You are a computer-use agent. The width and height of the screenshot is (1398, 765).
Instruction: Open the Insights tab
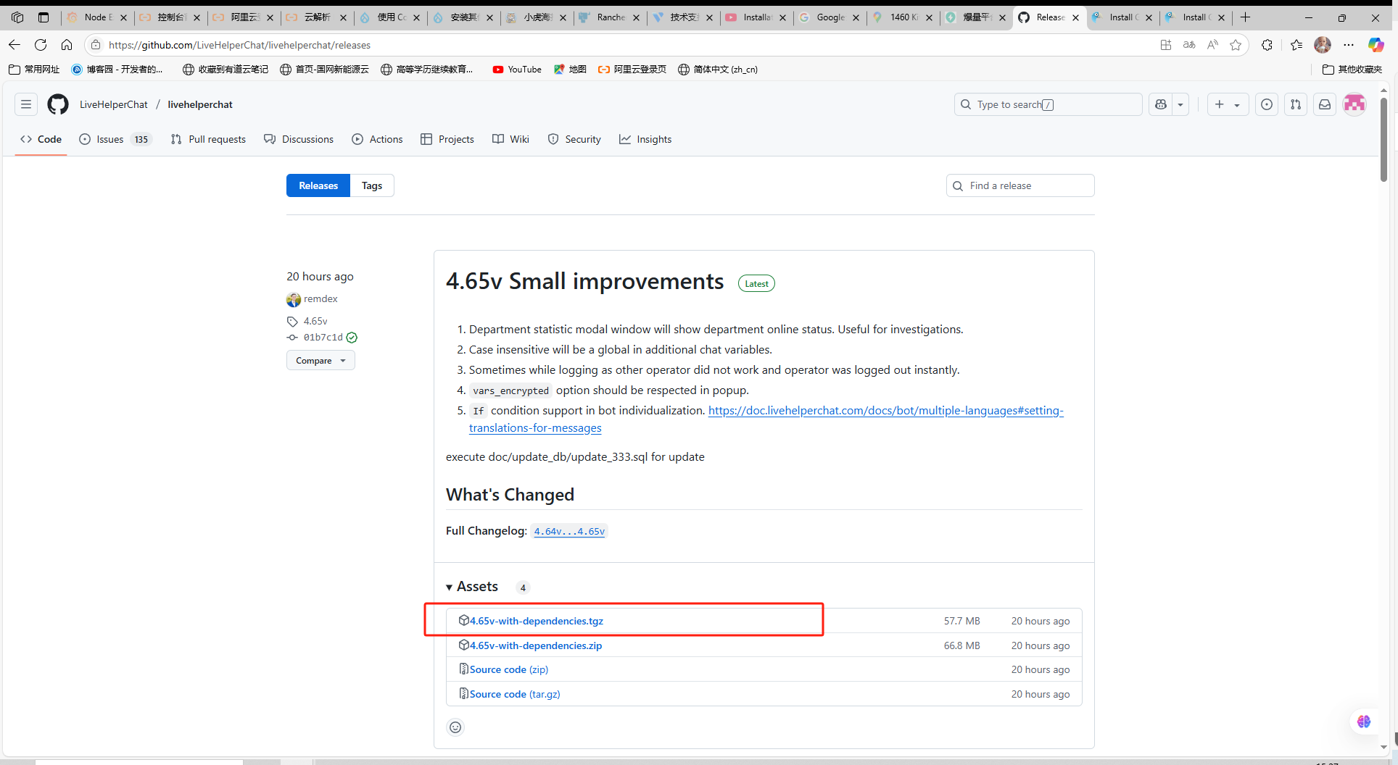point(645,139)
